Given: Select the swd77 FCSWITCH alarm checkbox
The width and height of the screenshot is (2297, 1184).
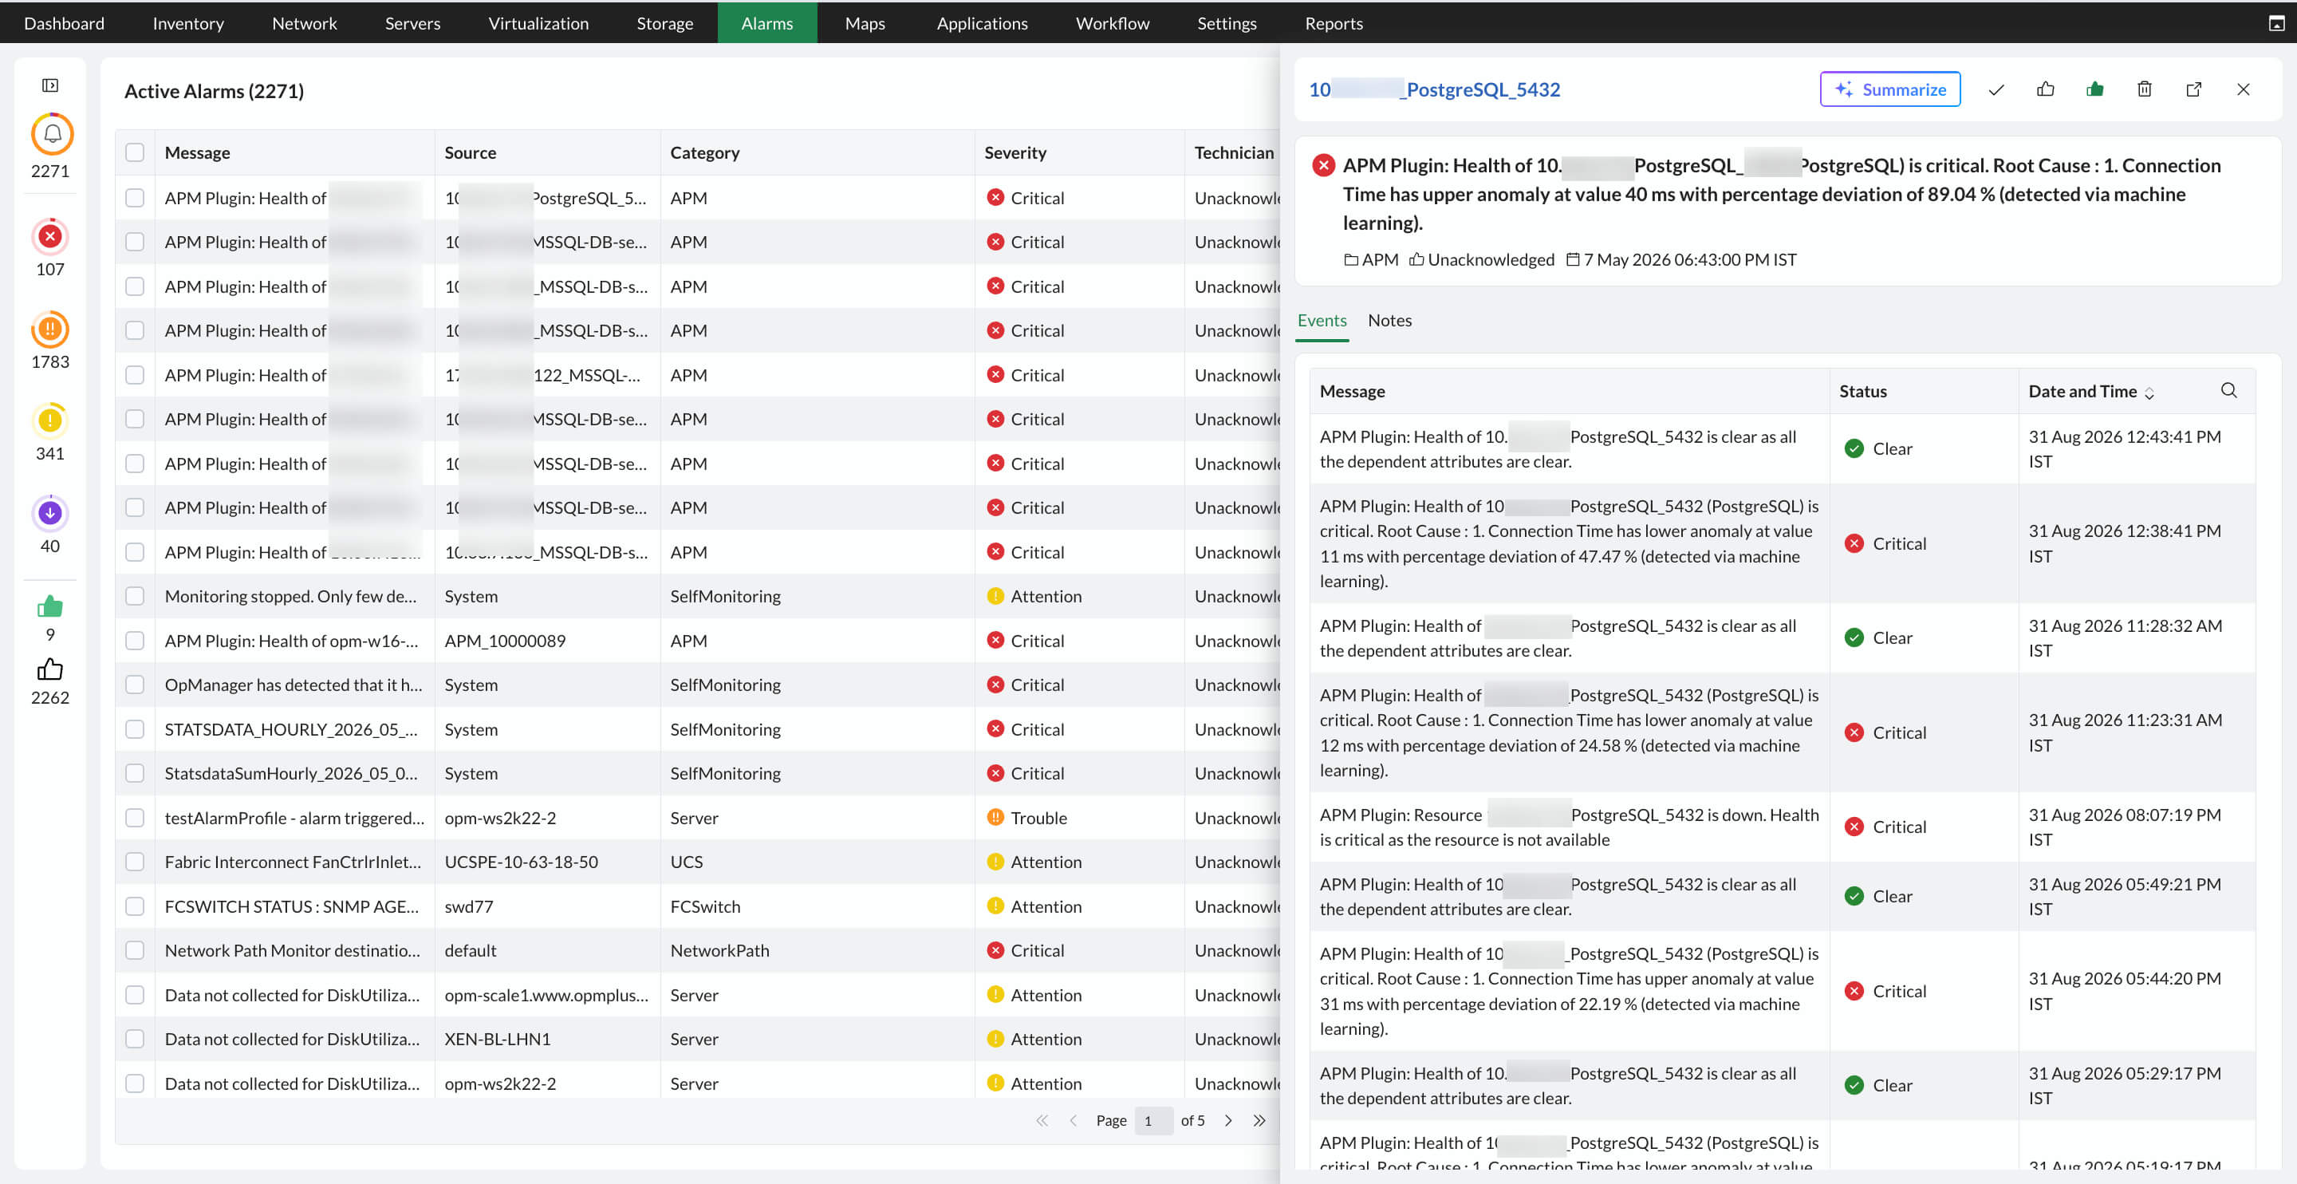Looking at the screenshot, I should (x=135, y=906).
